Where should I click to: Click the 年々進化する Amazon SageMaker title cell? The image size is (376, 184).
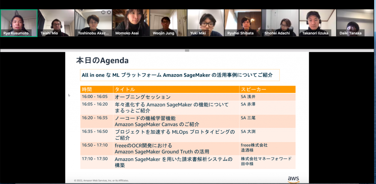click(176, 108)
